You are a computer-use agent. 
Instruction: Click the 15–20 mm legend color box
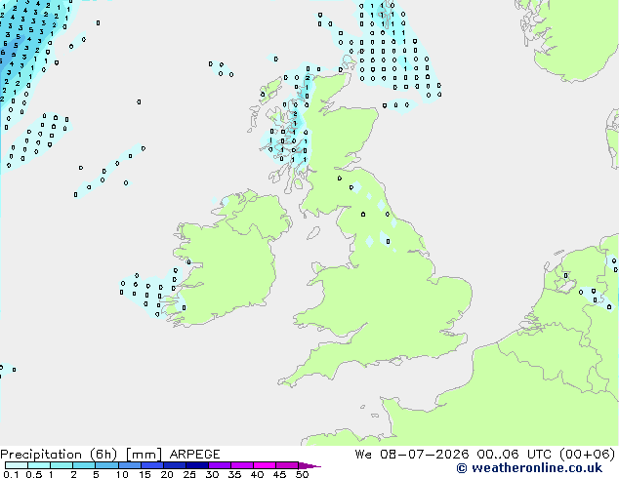point(152,465)
